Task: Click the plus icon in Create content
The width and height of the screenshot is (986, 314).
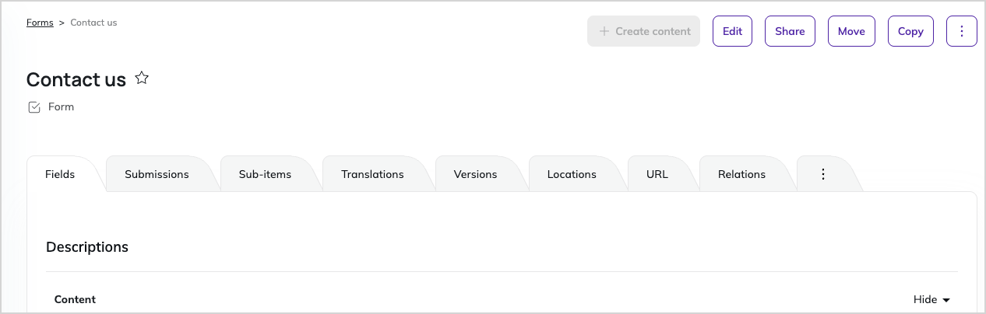Action: tap(604, 31)
